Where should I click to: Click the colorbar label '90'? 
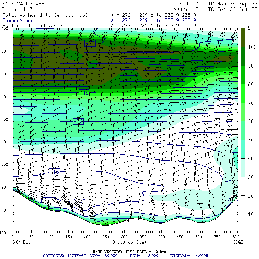point(251,66)
